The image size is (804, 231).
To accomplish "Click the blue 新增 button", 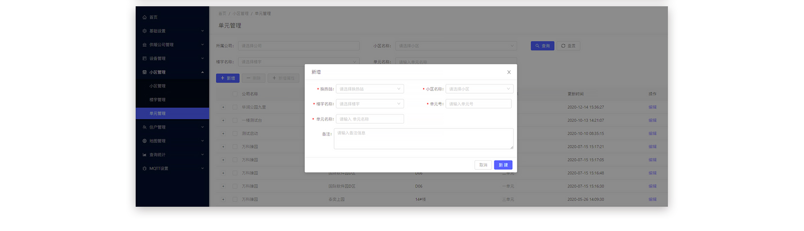I will click(227, 78).
